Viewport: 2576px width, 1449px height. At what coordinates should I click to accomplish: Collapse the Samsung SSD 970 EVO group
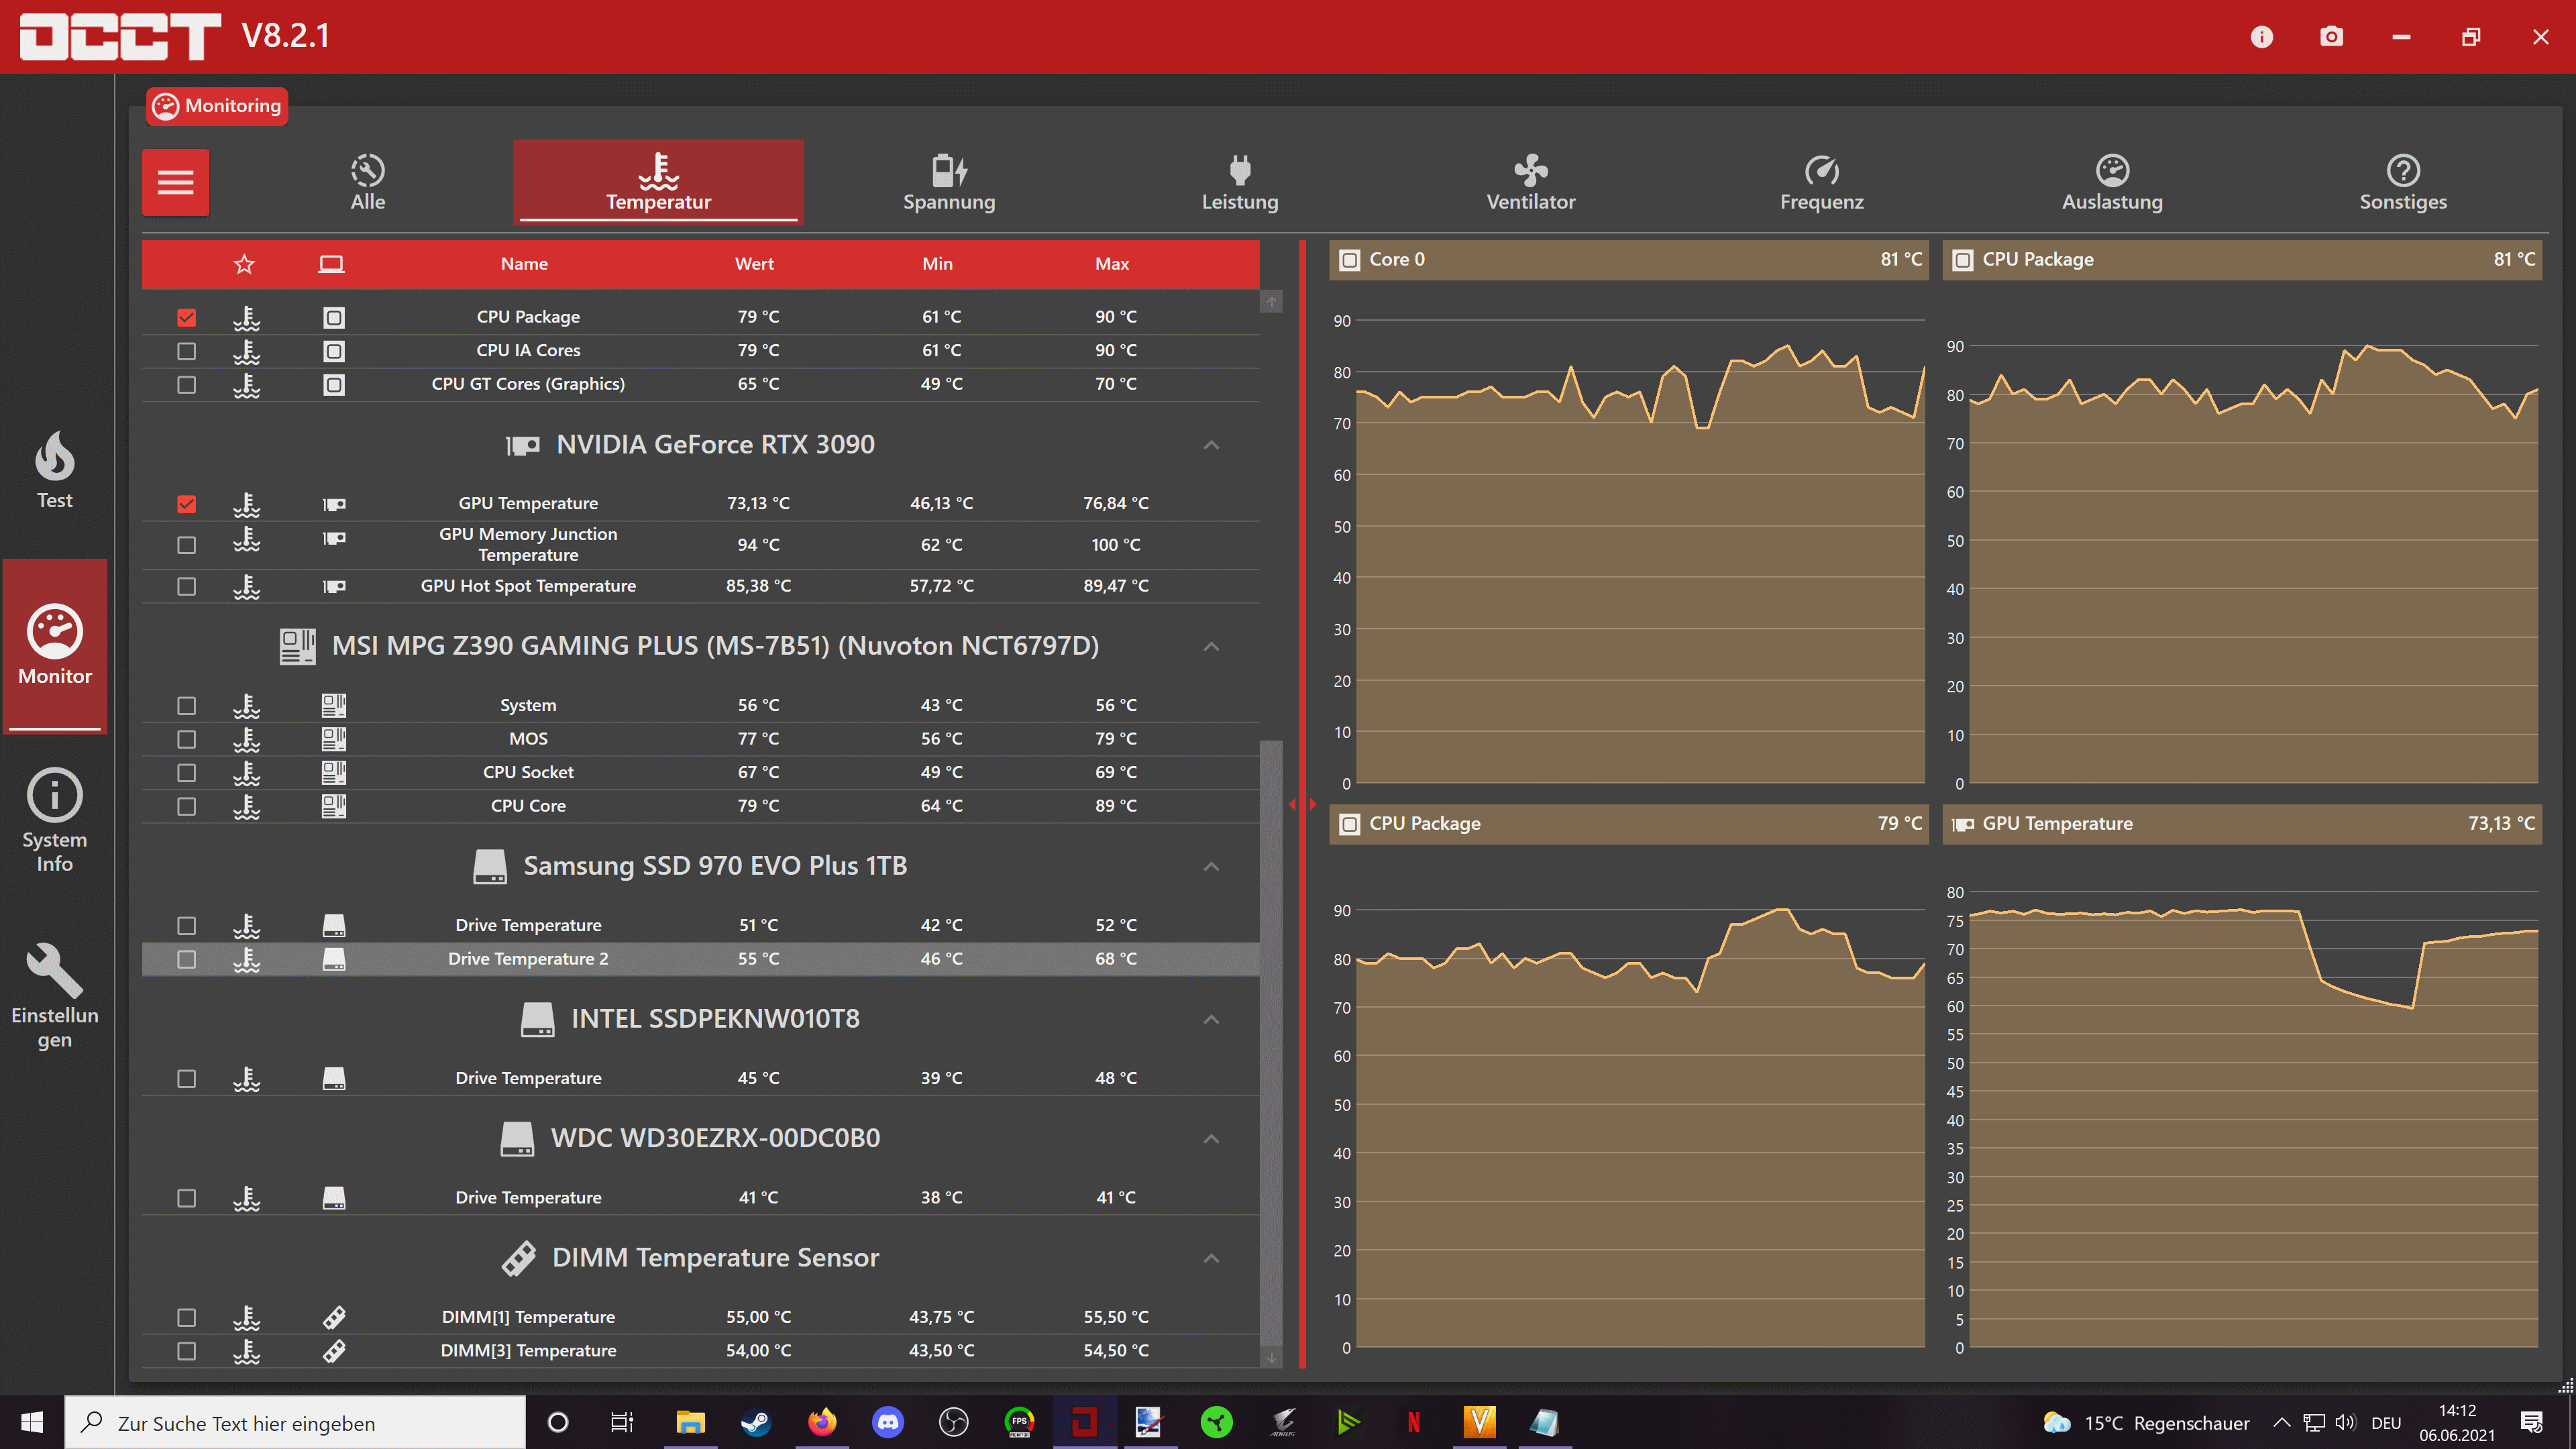coord(1211,866)
